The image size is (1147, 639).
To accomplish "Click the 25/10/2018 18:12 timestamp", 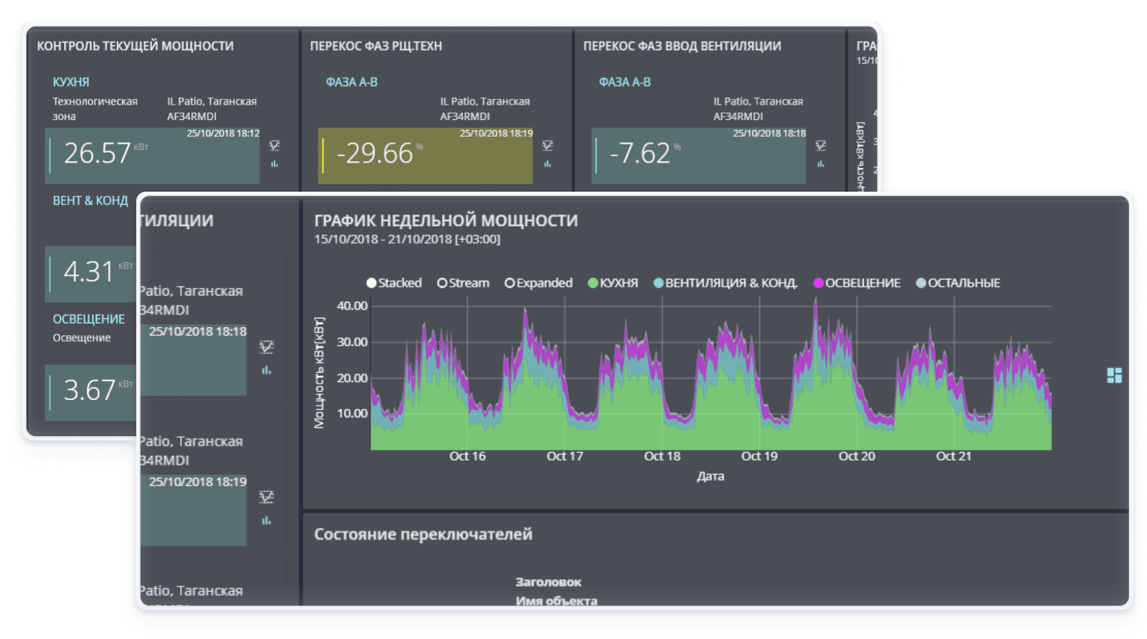I will tap(223, 133).
